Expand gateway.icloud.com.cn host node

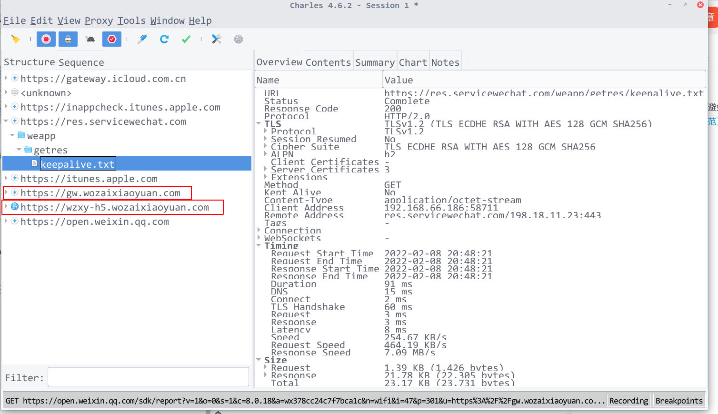point(6,78)
